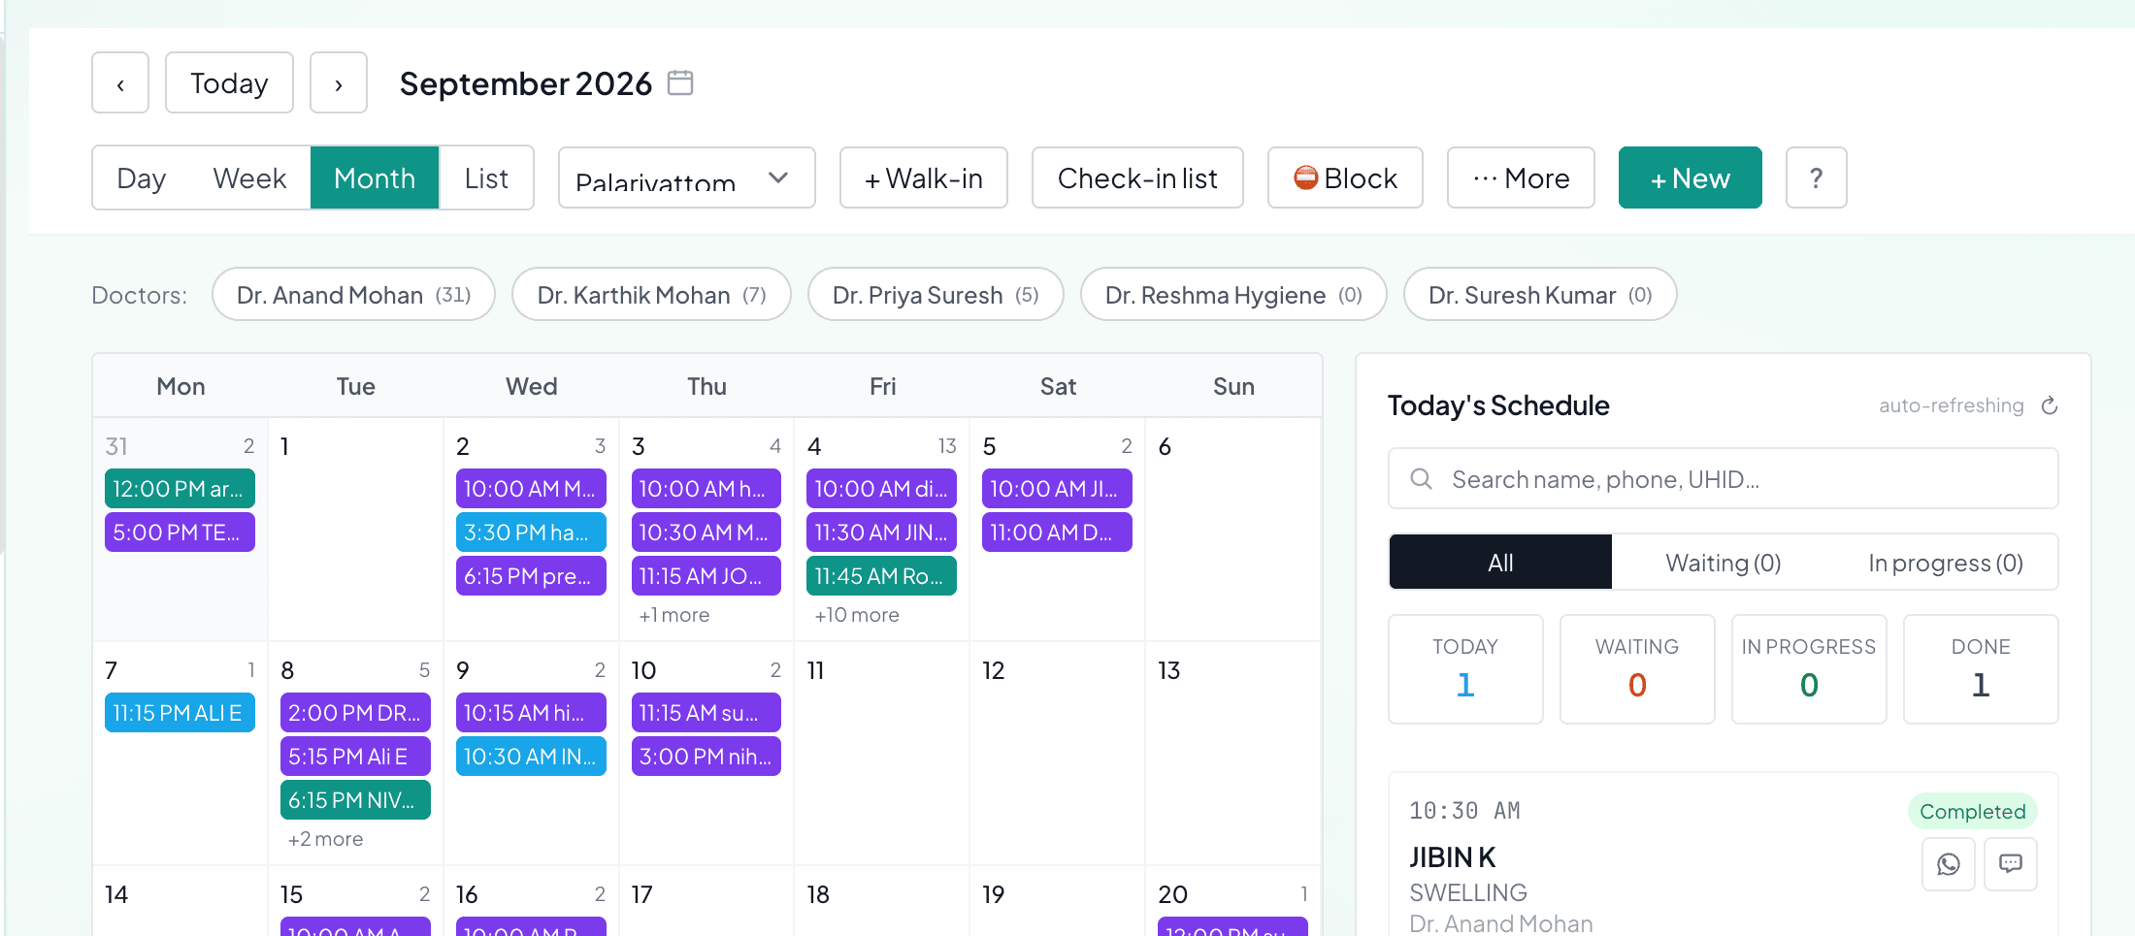This screenshot has width=2135, height=936.
Task: Click the Completed status badge
Action: click(x=1972, y=812)
